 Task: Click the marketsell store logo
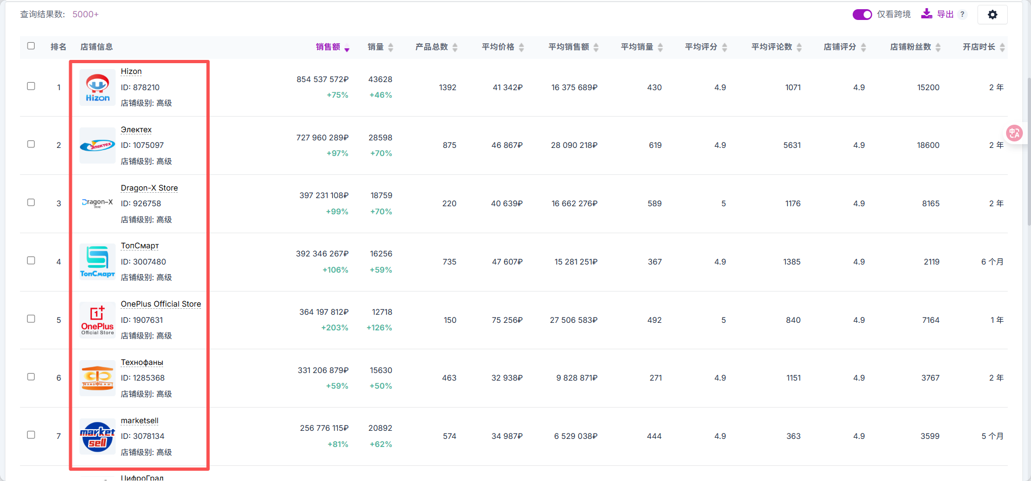click(97, 436)
